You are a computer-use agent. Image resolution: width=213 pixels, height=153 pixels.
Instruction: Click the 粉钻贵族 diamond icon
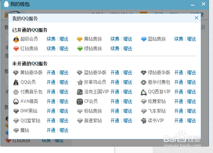[x=80, y=111]
